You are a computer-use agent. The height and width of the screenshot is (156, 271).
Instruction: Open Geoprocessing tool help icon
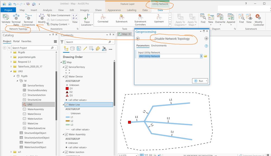click(x=206, y=46)
